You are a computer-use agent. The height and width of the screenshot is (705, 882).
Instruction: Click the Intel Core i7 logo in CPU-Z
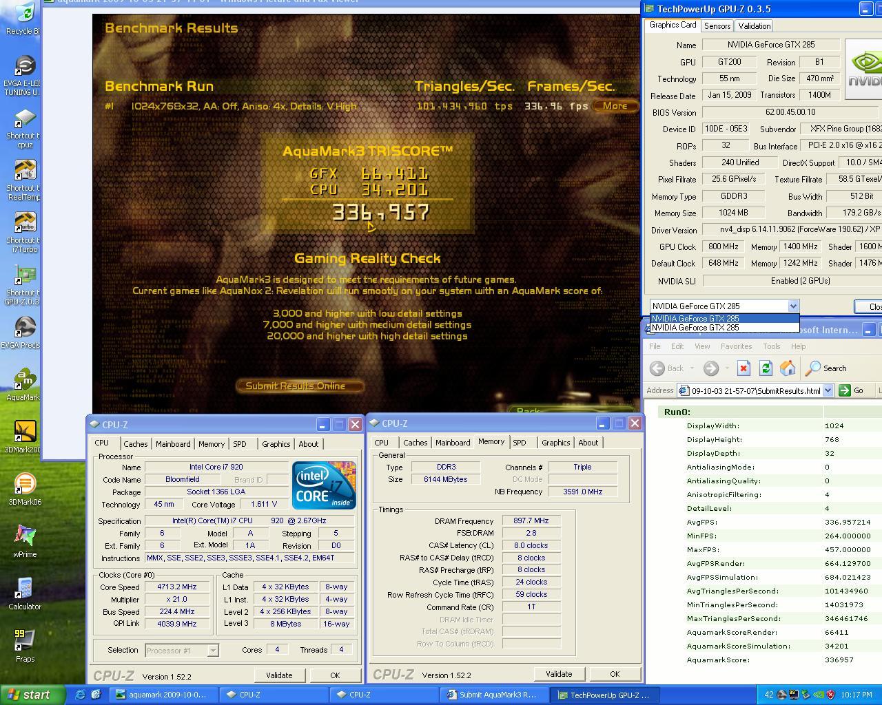324,485
